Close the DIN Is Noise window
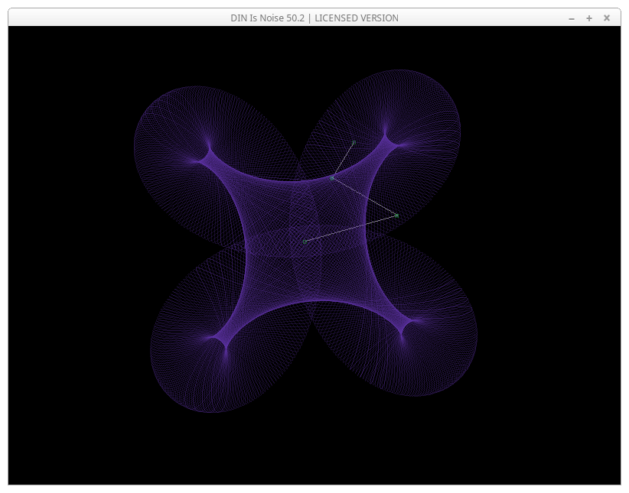 pos(607,18)
